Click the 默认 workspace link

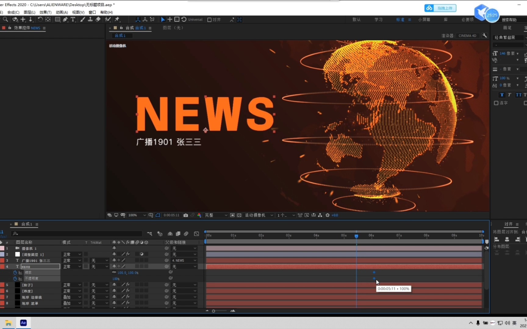click(x=357, y=19)
